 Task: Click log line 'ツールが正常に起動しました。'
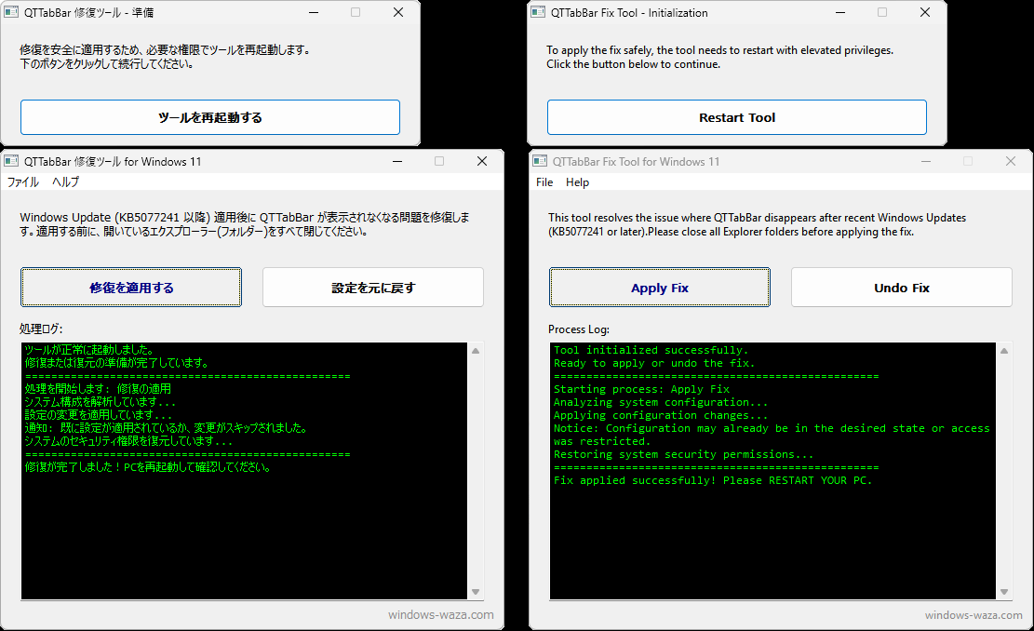(x=89, y=349)
